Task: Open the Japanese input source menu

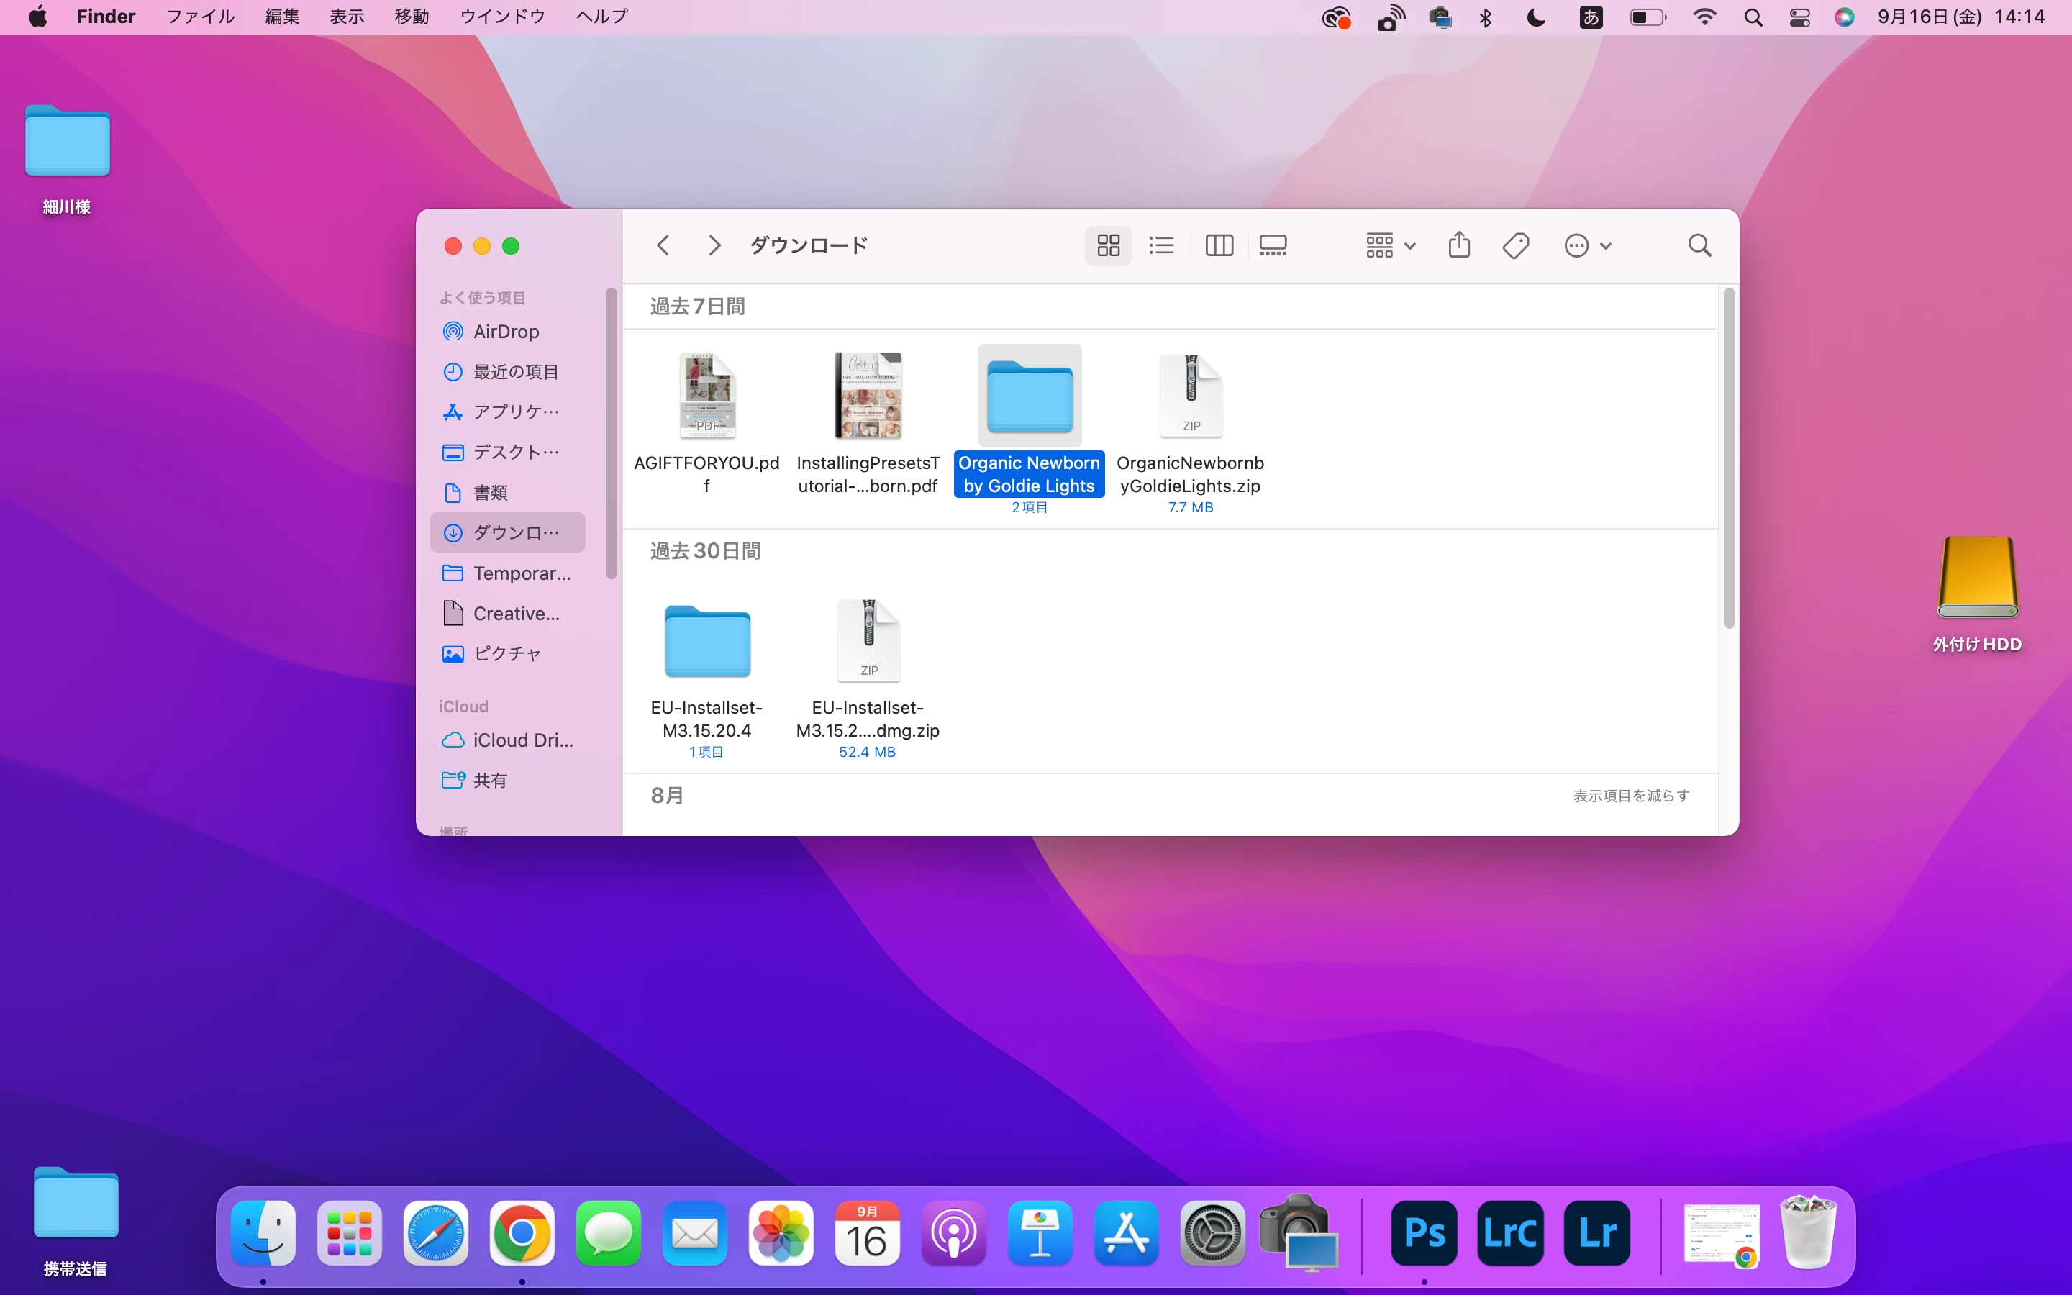Action: coord(1591,17)
